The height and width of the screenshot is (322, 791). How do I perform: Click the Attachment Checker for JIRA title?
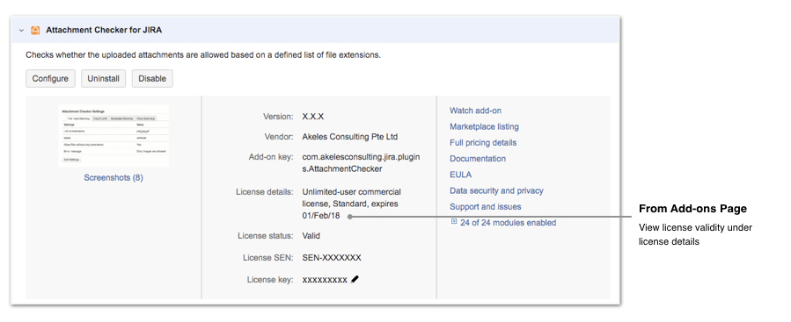pos(104,30)
